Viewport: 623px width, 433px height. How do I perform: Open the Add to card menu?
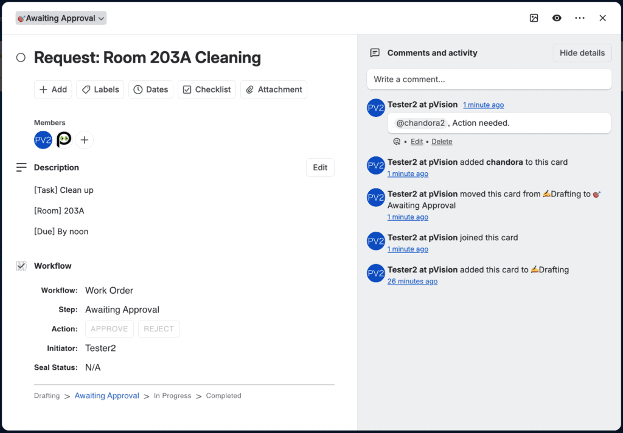[53, 89]
